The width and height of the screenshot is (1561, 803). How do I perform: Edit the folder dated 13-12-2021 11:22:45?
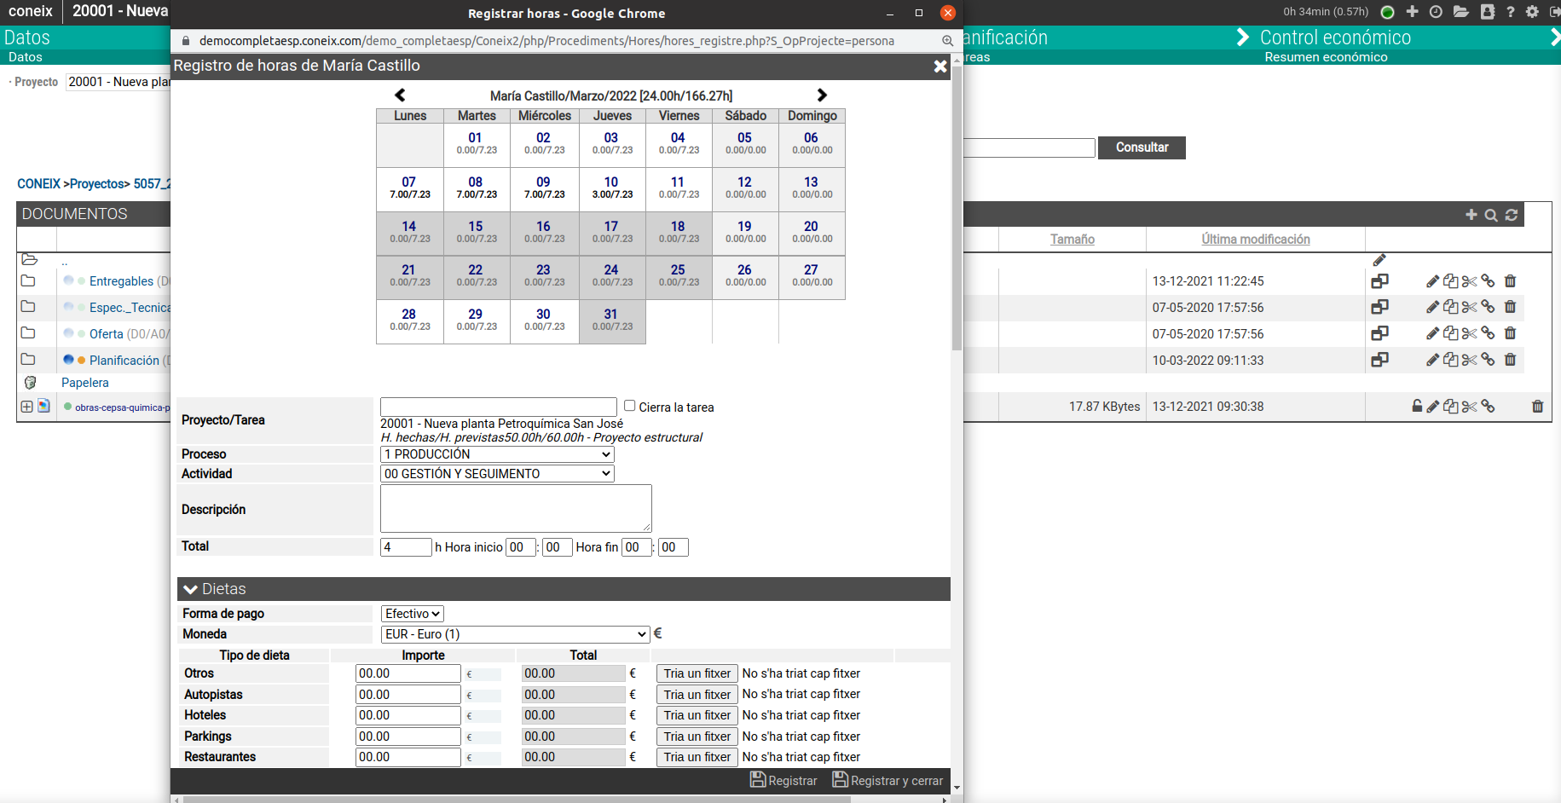click(1432, 281)
